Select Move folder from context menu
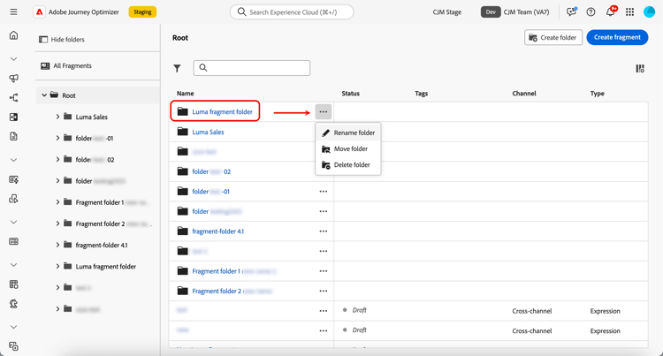Image resolution: width=663 pixels, height=356 pixels. coord(348,148)
